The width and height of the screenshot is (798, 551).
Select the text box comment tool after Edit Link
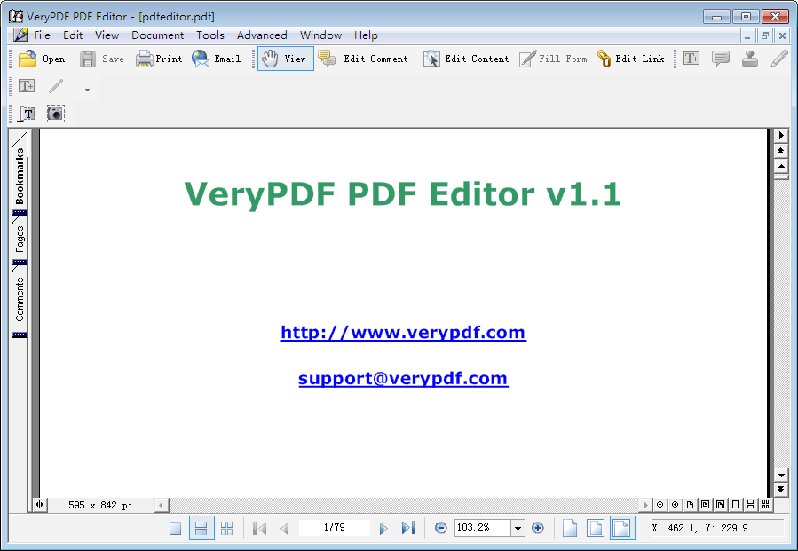pos(691,59)
